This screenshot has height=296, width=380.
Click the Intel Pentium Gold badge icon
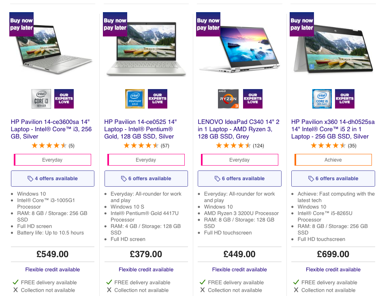click(x=135, y=99)
